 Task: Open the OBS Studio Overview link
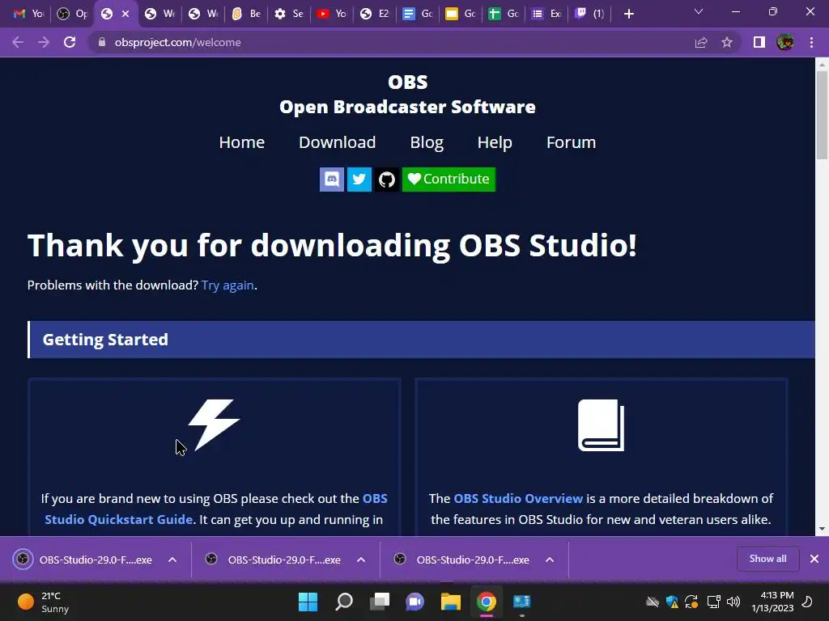point(518,498)
